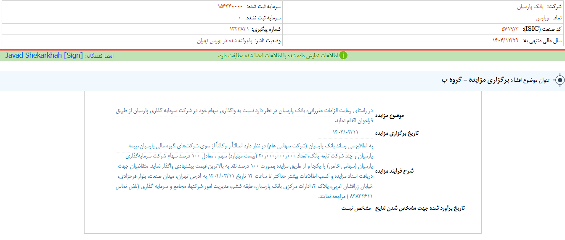Click the وضعیت ناشر label
This screenshot has height=240, width=565.
click(268, 40)
